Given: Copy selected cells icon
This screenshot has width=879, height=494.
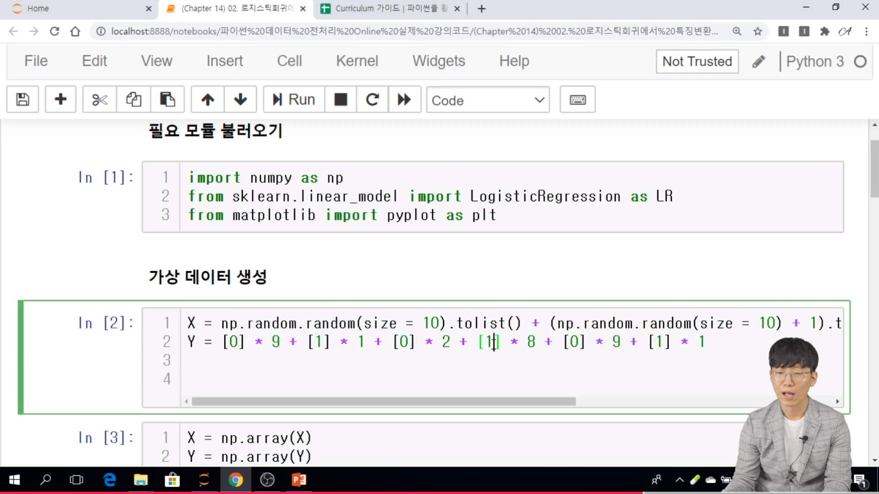Looking at the screenshot, I should click(133, 99).
